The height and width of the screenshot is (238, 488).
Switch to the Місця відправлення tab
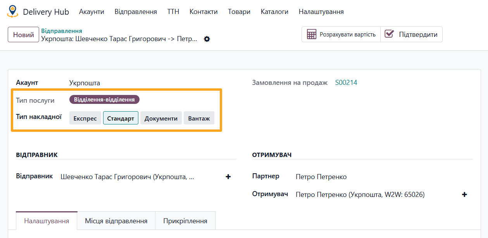(116, 221)
